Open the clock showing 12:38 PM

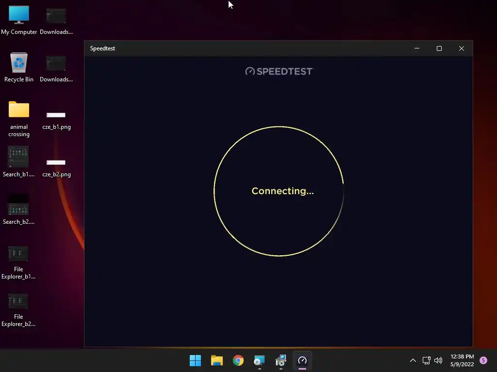point(462,360)
